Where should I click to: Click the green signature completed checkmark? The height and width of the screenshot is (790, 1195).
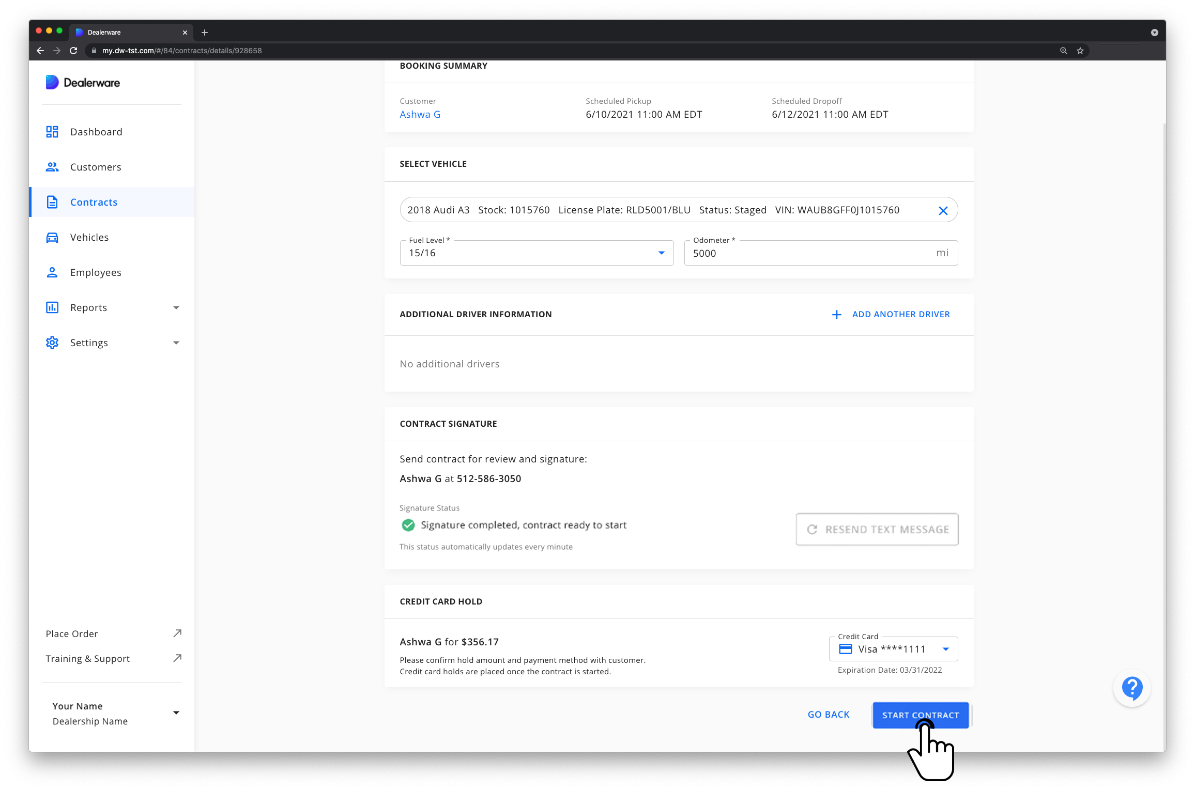point(408,525)
